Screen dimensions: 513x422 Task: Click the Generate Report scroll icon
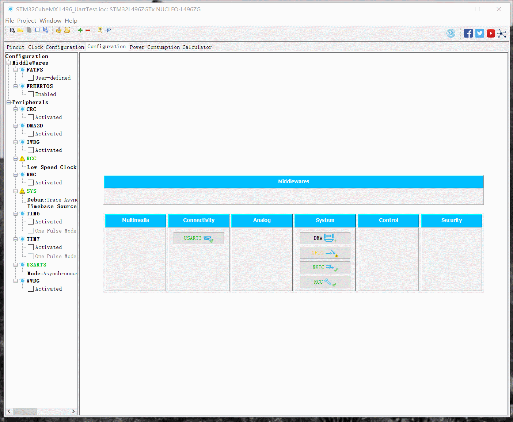(67, 30)
